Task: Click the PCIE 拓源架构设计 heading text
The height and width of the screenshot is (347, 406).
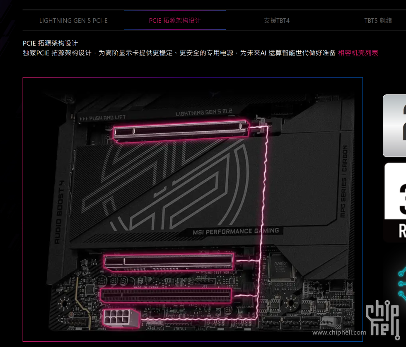Action: (50, 43)
